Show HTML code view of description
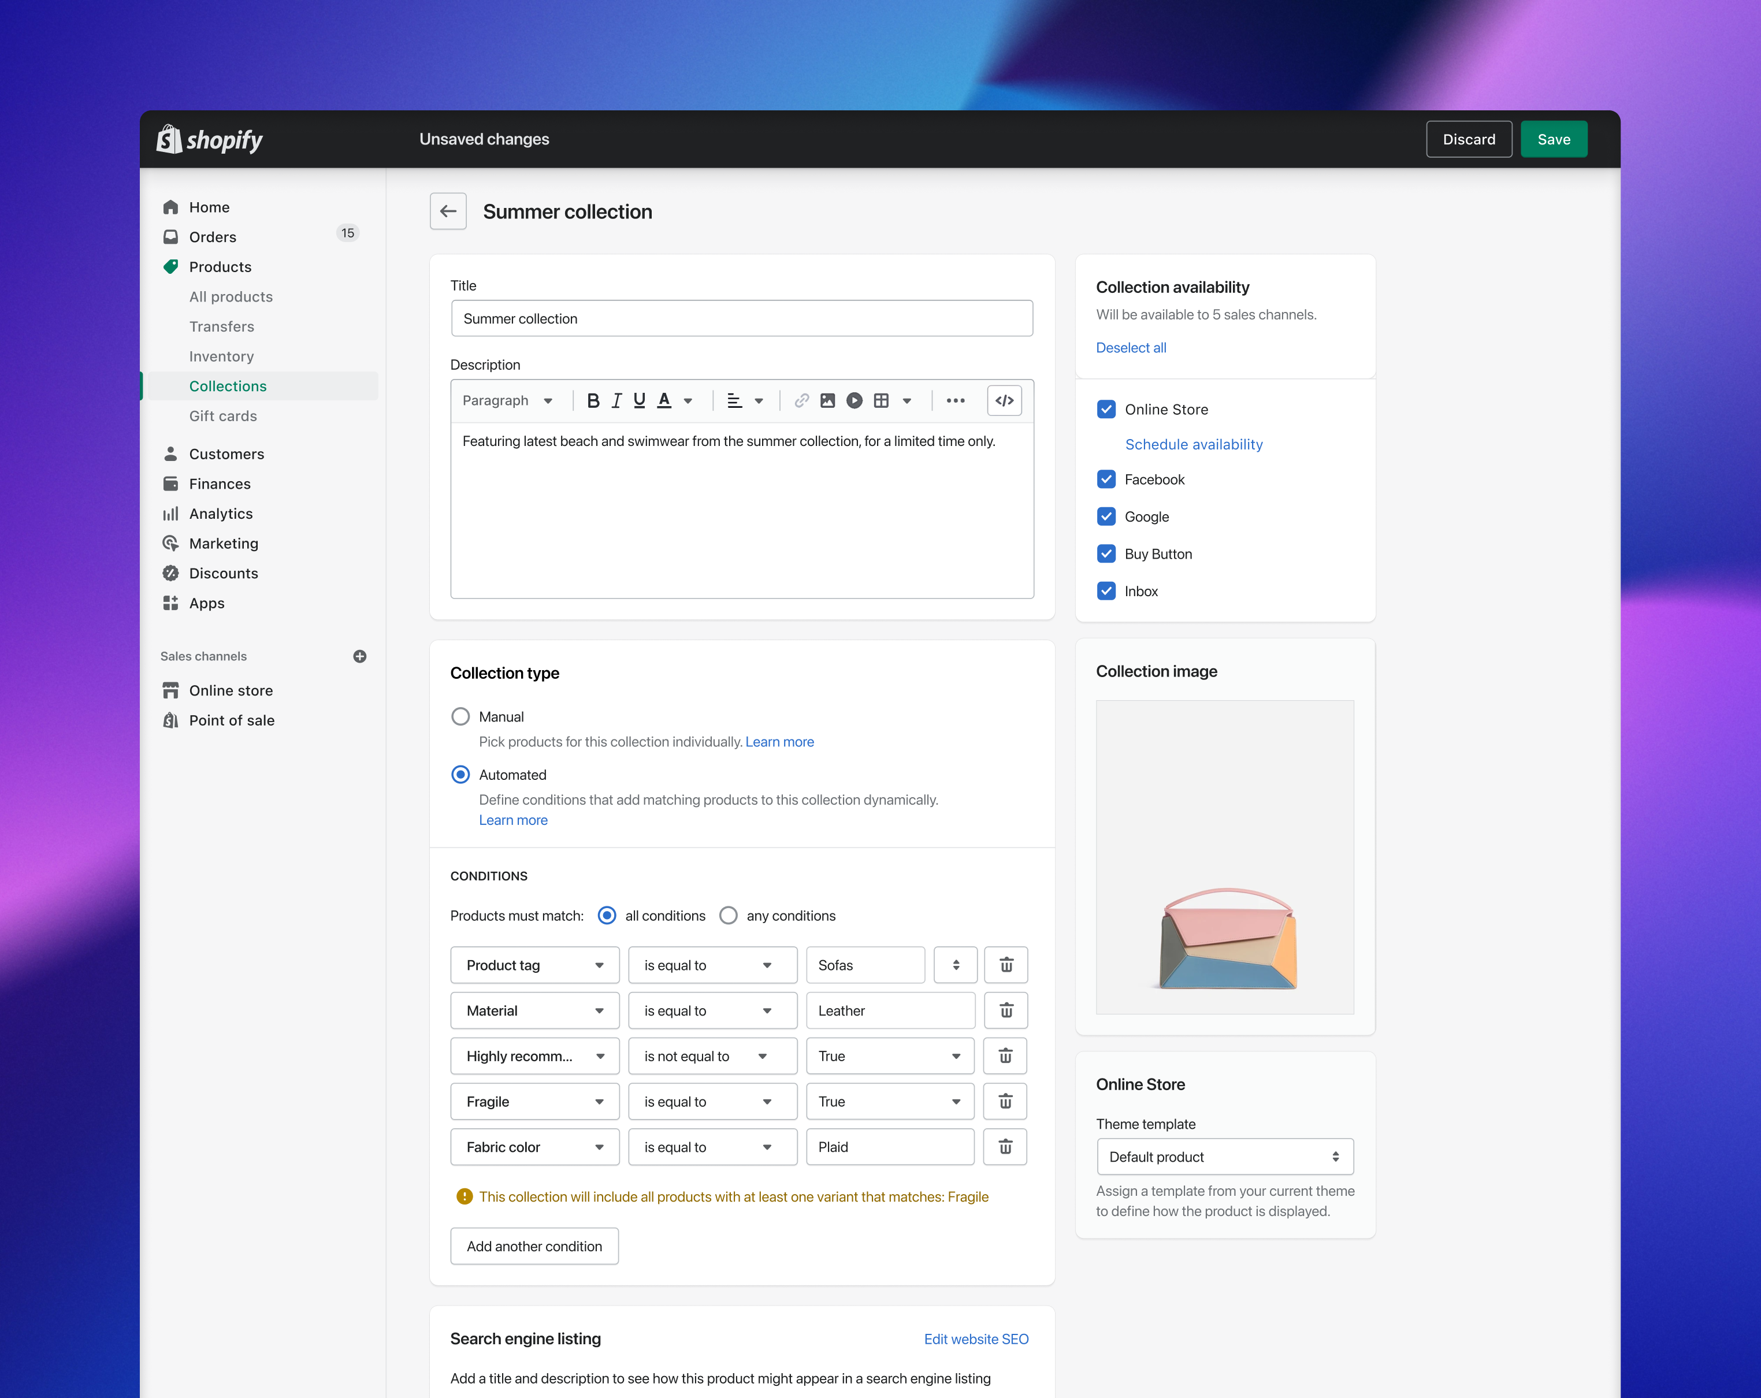The width and height of the screenshot is (1761, 1398). (x=1004, y=401)
